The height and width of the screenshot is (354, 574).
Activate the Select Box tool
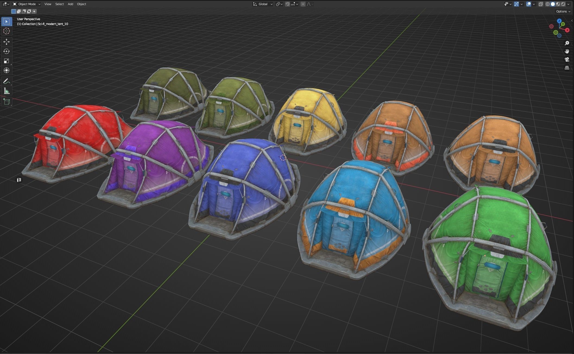(7, 21)
